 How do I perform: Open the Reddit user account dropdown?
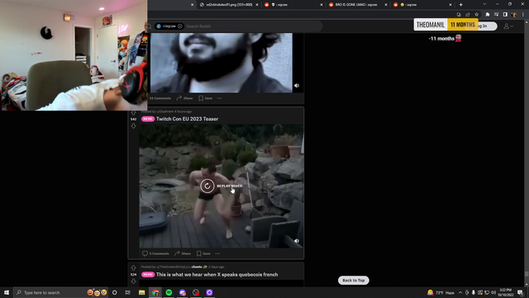(x=508, y=26)
